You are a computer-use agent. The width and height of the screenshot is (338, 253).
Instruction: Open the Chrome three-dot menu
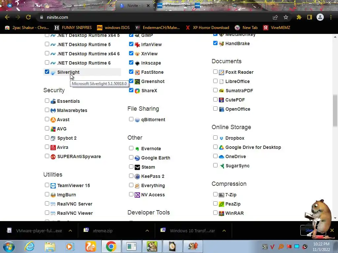click(331, 17)
